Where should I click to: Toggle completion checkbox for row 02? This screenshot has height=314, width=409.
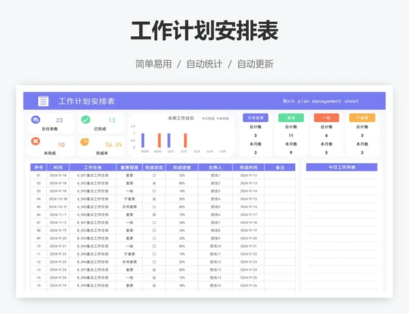pos(154,183)
